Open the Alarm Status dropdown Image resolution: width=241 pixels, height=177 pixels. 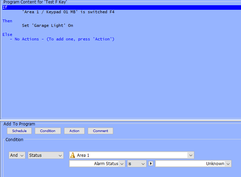[x=97, y=164]
